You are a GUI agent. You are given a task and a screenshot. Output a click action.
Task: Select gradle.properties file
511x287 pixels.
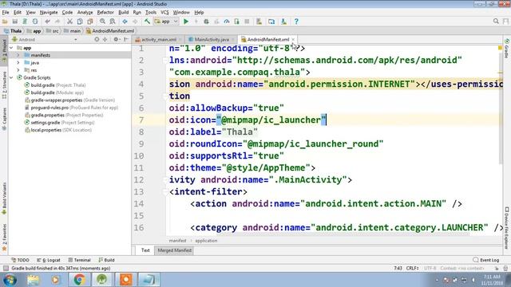coord(64,115)
